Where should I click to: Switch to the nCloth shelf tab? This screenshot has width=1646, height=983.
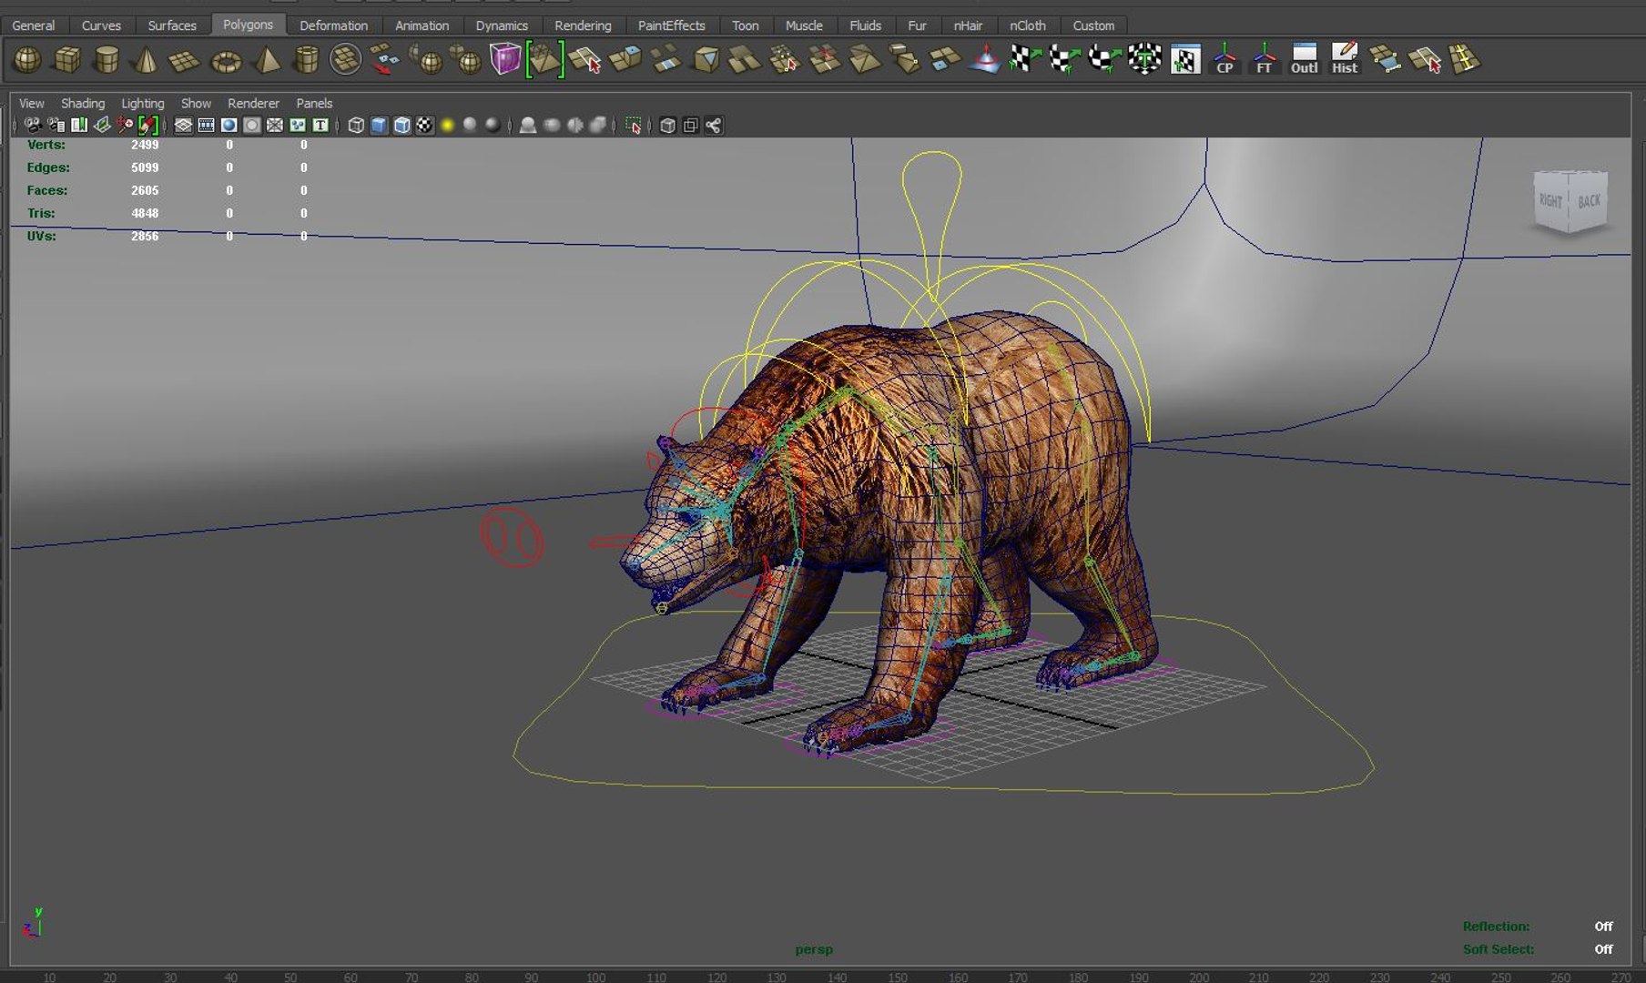(1028, 25)
